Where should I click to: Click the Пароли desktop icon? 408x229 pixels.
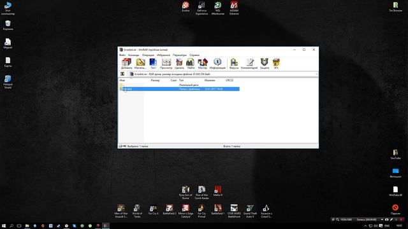click(x=395, y=209)
